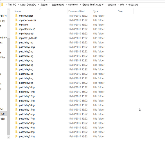Go to the steamapps breadcrumb
Screen dimensions: 165x141
pos(58,5)
